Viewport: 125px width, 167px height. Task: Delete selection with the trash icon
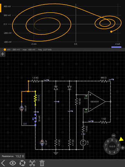click(x=42, y=163)
